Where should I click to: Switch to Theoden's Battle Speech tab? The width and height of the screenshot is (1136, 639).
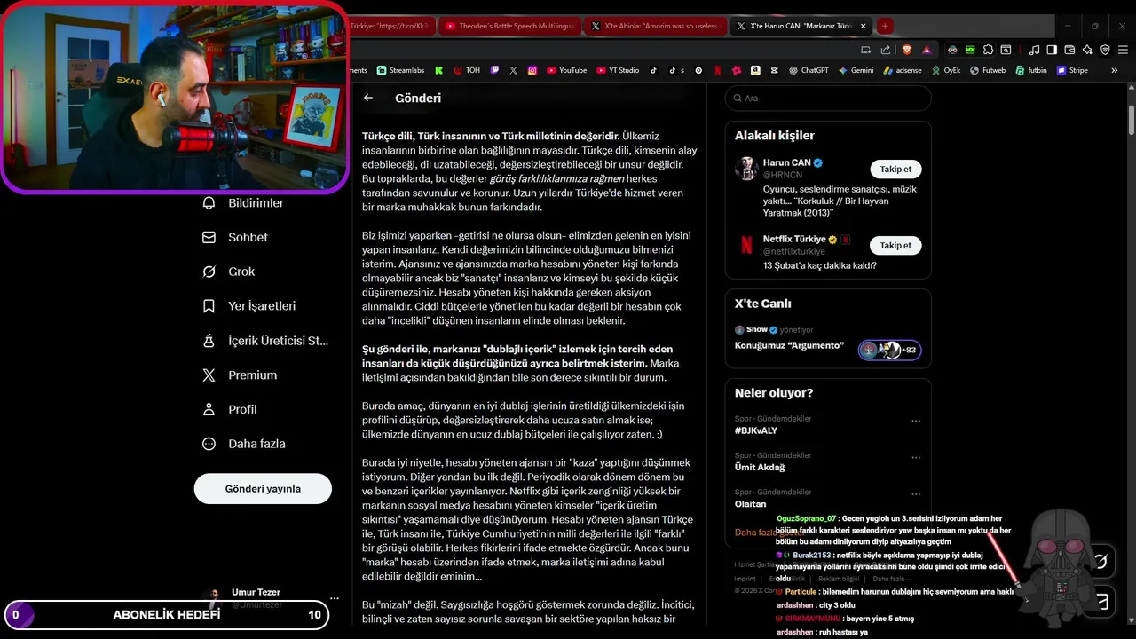tap(509, 27)
